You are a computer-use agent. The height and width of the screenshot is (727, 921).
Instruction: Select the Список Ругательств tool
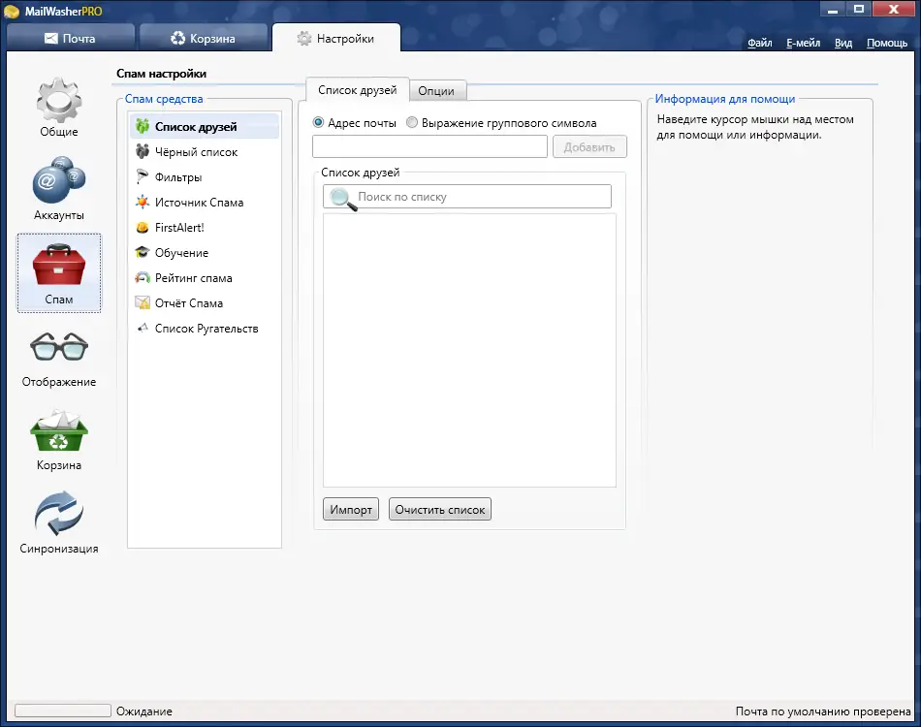coord(205,328)
